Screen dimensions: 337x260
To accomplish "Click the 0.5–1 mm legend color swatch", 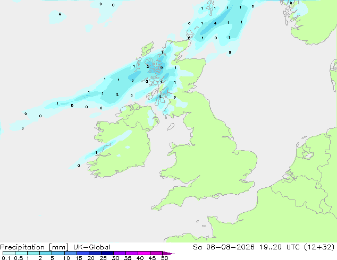I will point(21,253).
